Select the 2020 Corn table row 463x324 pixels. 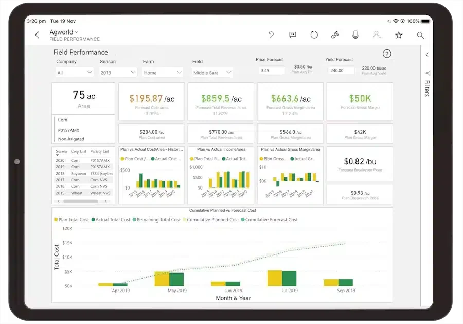point(83,160)
